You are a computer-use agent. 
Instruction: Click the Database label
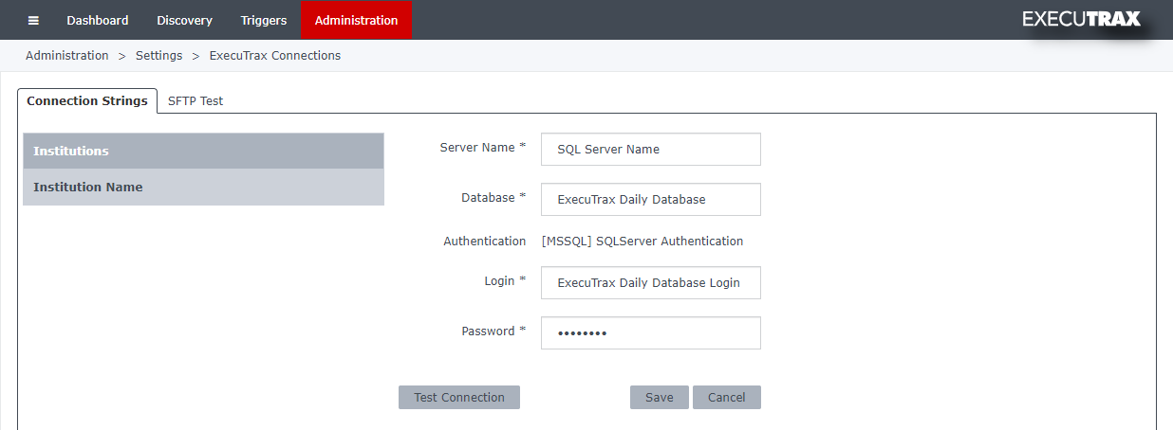point(493,198)
